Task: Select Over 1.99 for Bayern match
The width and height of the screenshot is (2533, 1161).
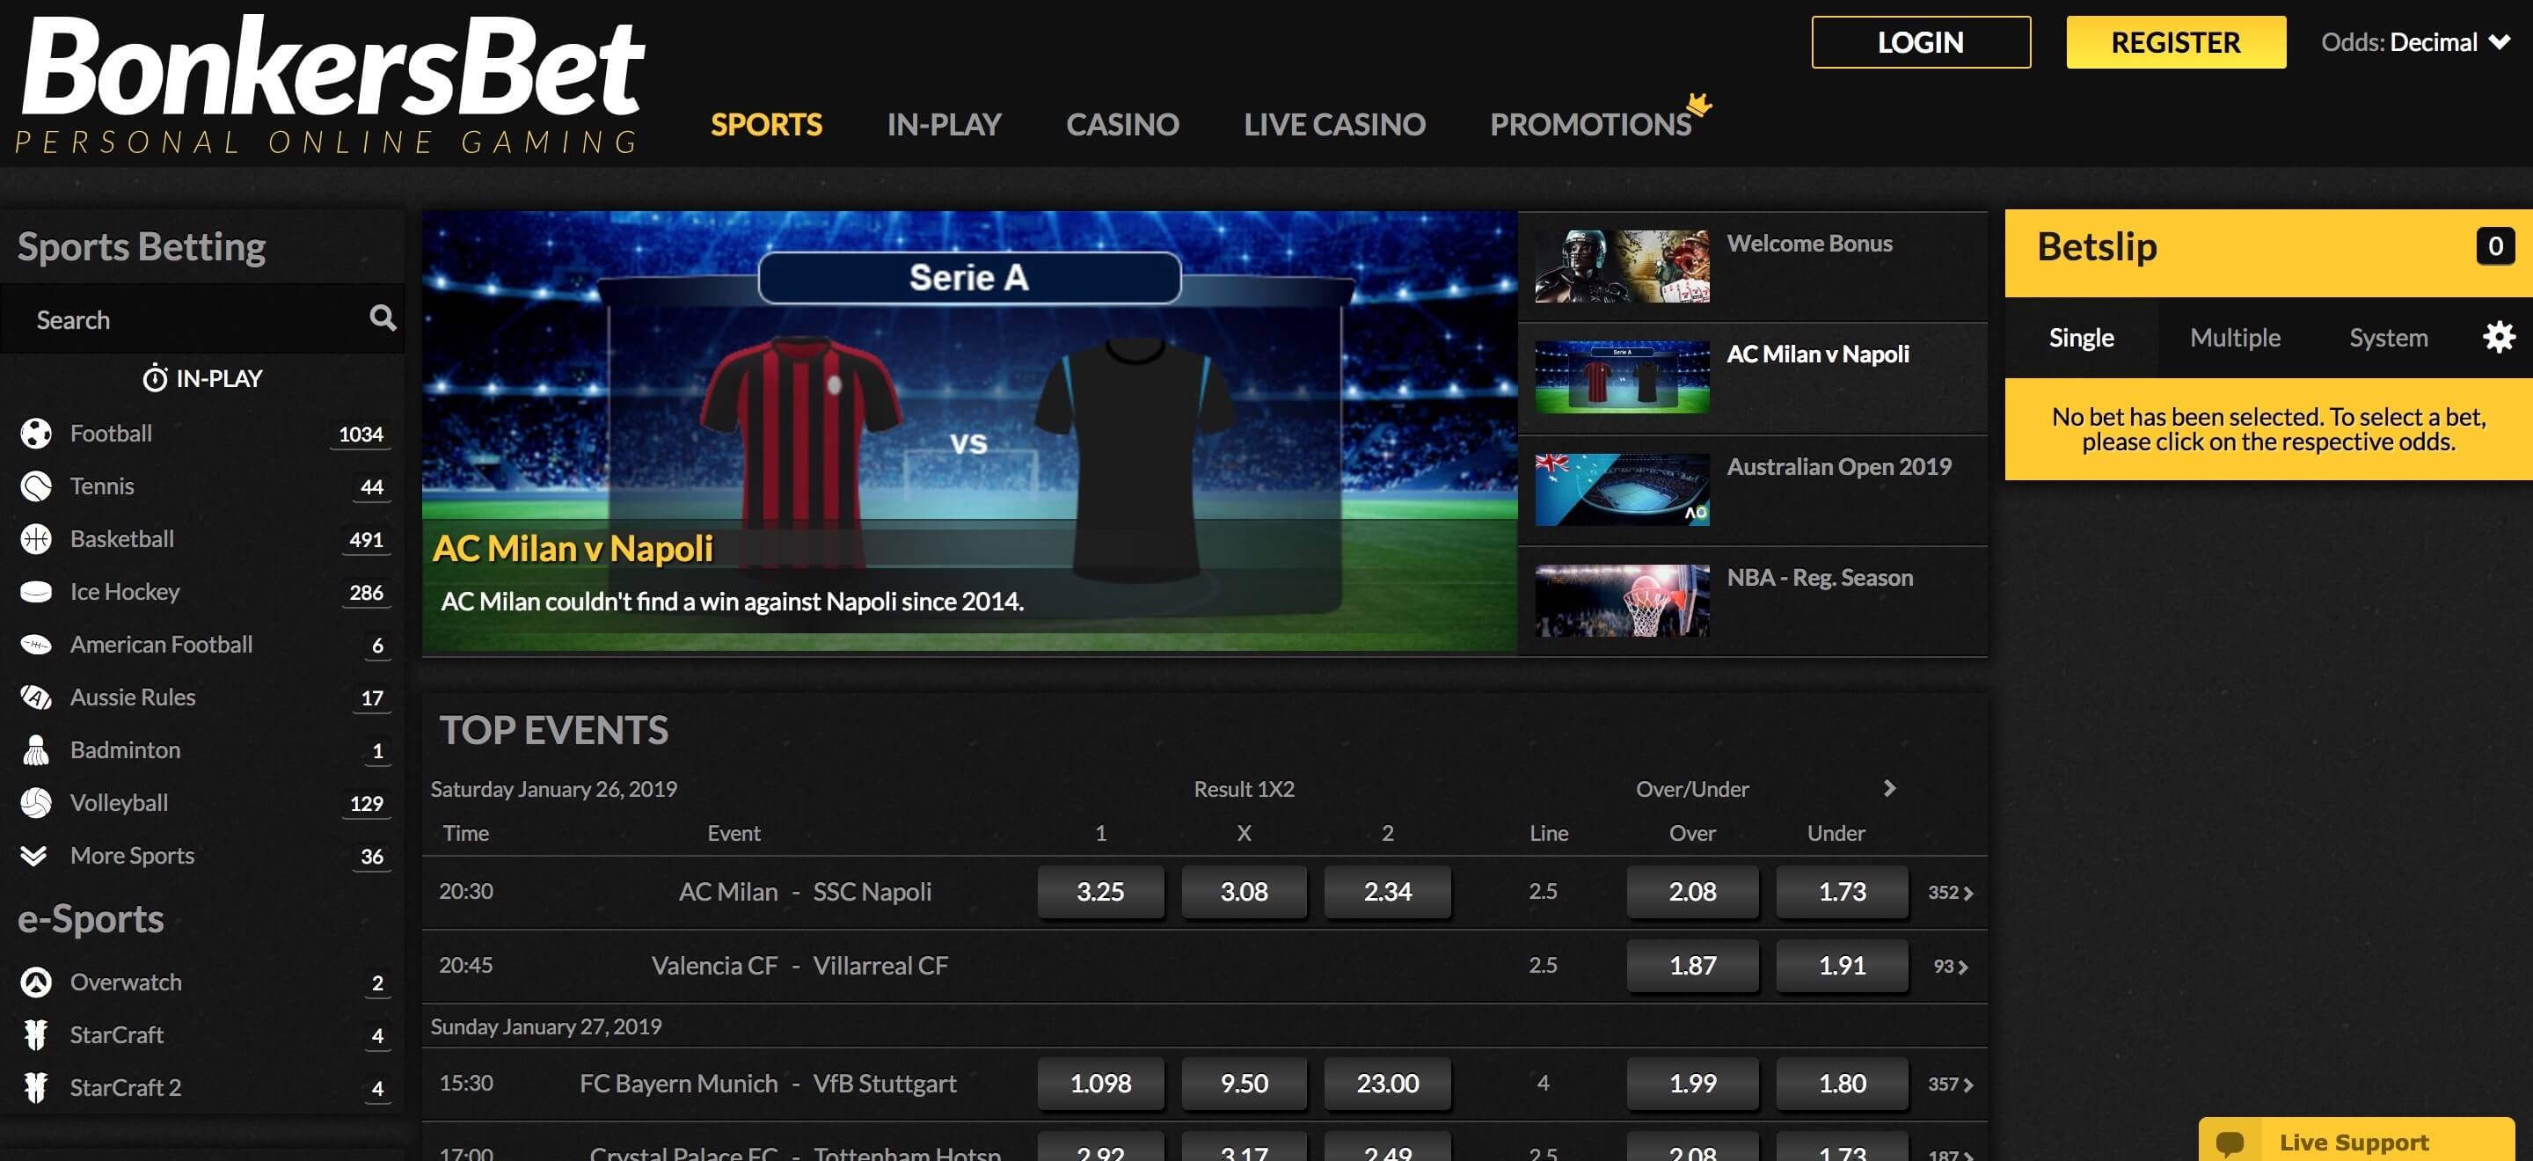Action: pos(1692,1084)
